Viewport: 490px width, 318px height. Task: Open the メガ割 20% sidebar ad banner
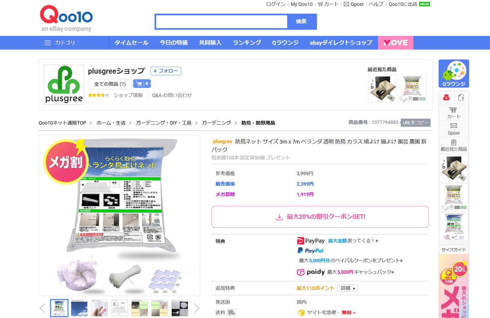(454, 286)
